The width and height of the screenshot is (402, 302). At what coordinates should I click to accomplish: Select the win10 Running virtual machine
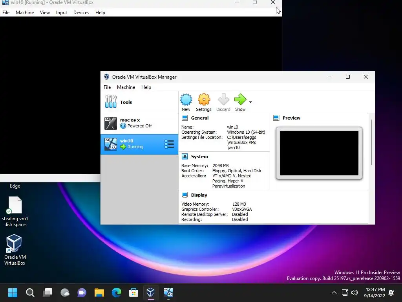point(139,144)
